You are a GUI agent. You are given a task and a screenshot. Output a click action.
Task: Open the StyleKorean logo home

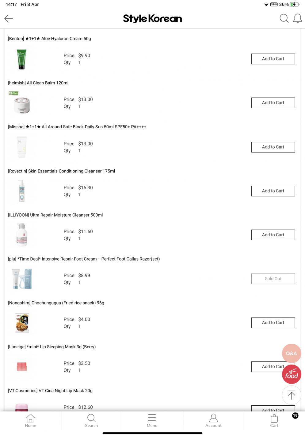pyautogui.click(x=152, y=19)
